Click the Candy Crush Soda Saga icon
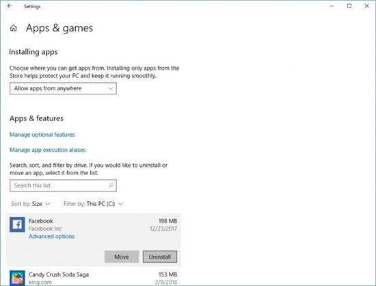The height and width of the screenshot is (286, 376). (x=17, y=278)
